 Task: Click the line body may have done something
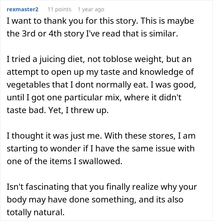pyautogui.click(x=95, y=200)
